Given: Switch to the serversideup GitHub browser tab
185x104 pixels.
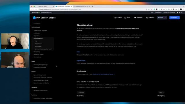Looking at the screenshot, I should [x=82, y=7].
